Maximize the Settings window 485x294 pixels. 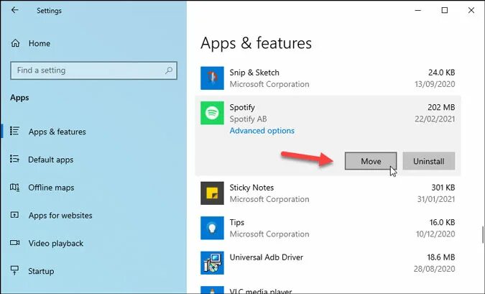pos(445,10)
